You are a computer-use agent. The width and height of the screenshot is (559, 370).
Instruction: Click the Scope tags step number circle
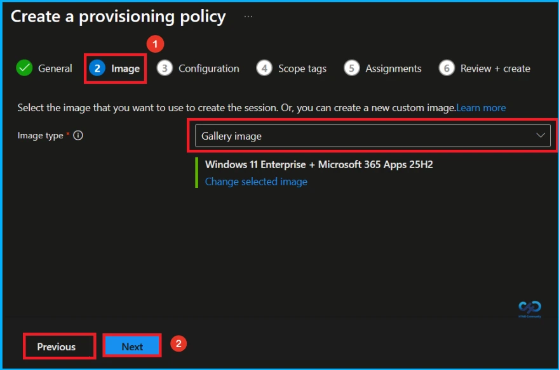(x=264, y=68)
